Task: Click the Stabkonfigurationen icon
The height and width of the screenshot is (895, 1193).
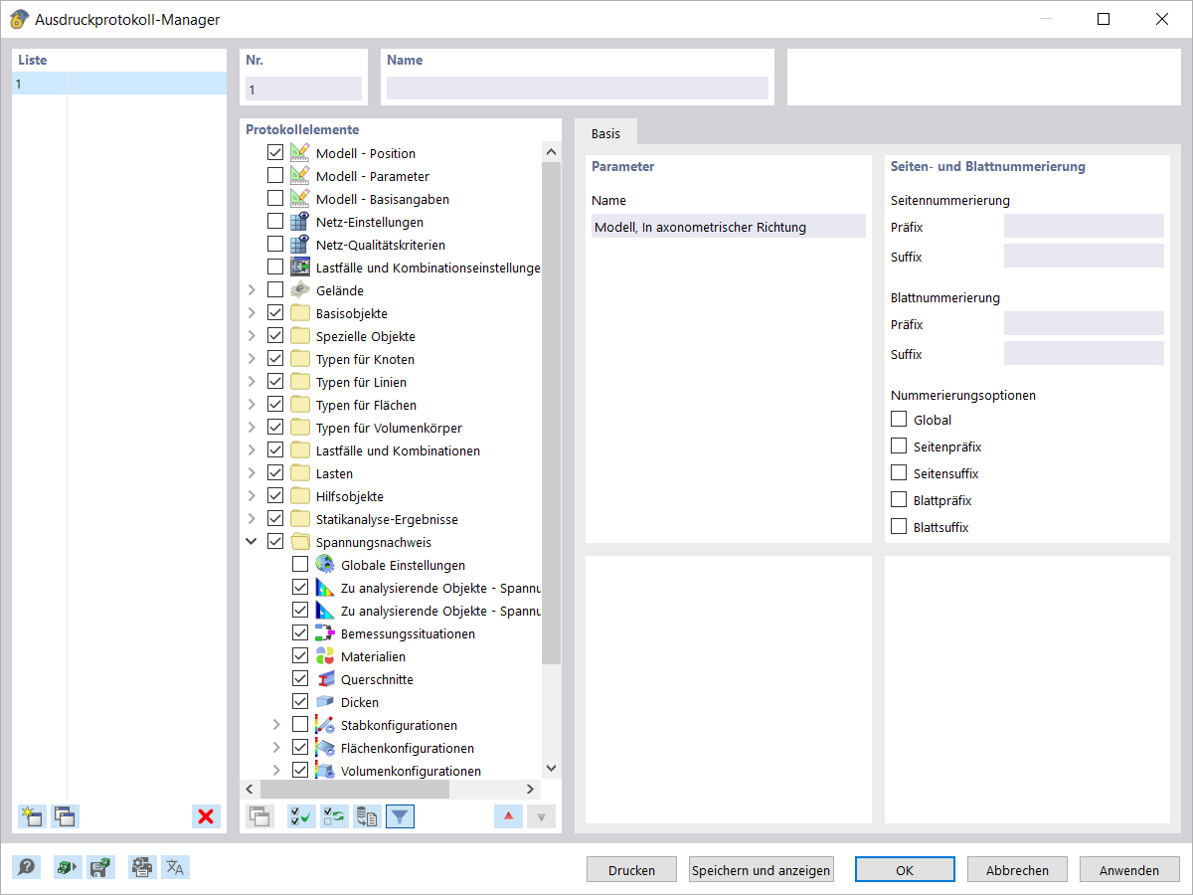Action: (x=325, y=725)
